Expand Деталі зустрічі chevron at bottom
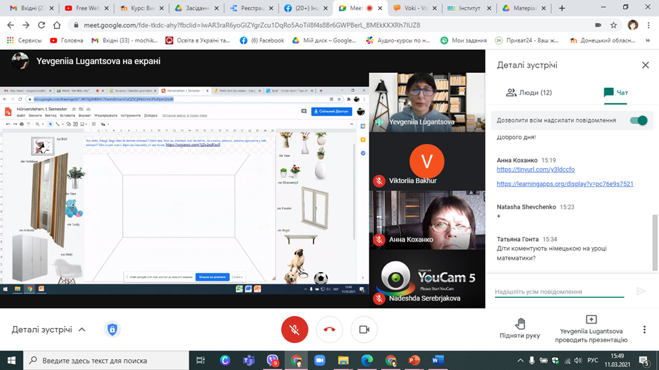Screen dimensions: 659x370 (x=82, y=329)
